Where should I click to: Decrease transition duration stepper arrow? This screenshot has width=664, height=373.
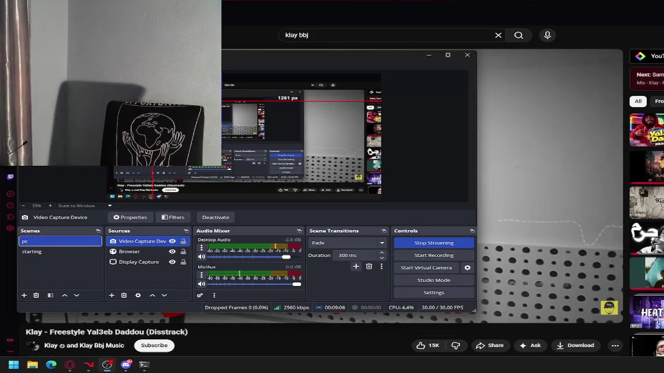(x=382, y=257)
